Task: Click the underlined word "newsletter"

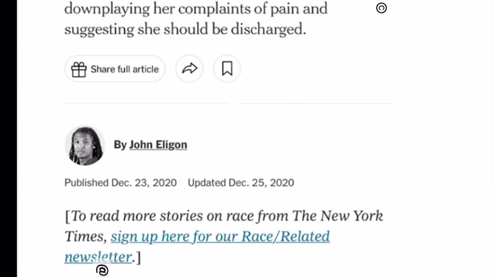Action: click(x=98, y=257)
